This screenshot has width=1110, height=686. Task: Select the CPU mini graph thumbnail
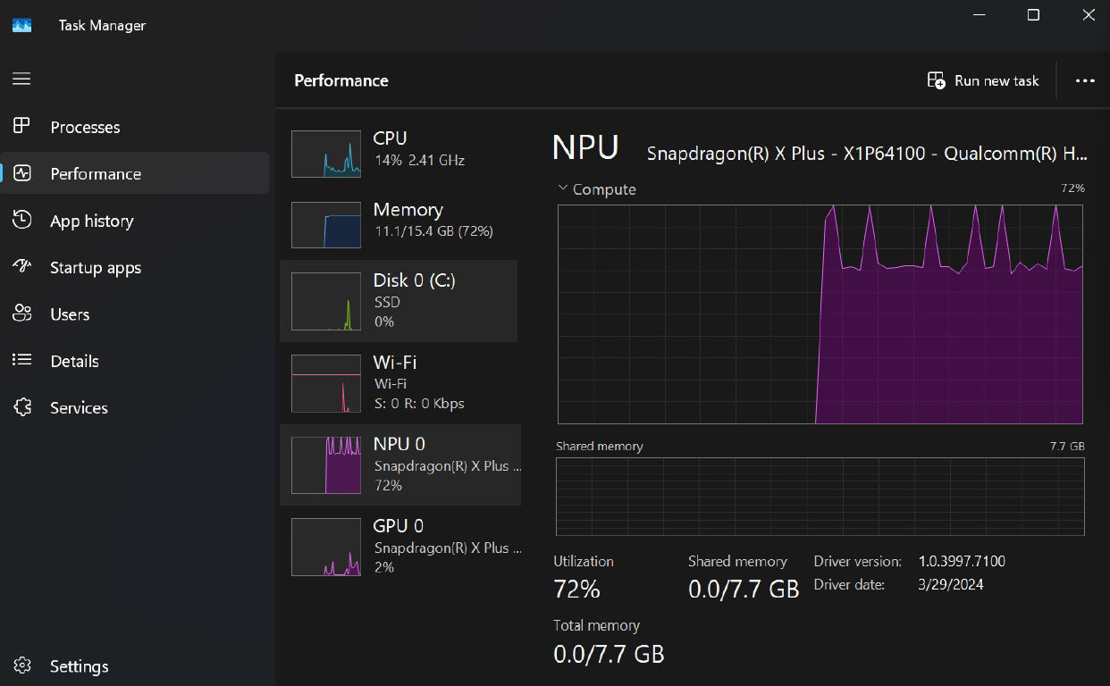[x=325, y=154]
